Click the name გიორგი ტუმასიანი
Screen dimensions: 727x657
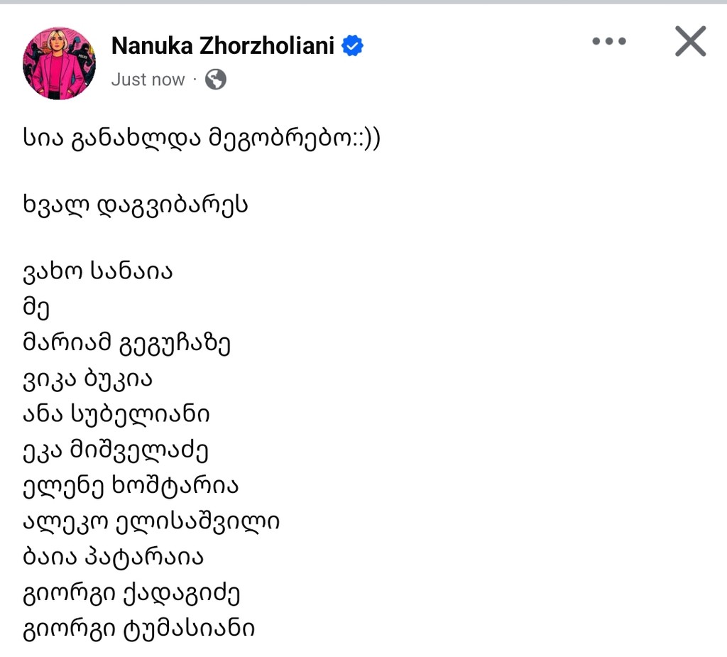[138, 629]
